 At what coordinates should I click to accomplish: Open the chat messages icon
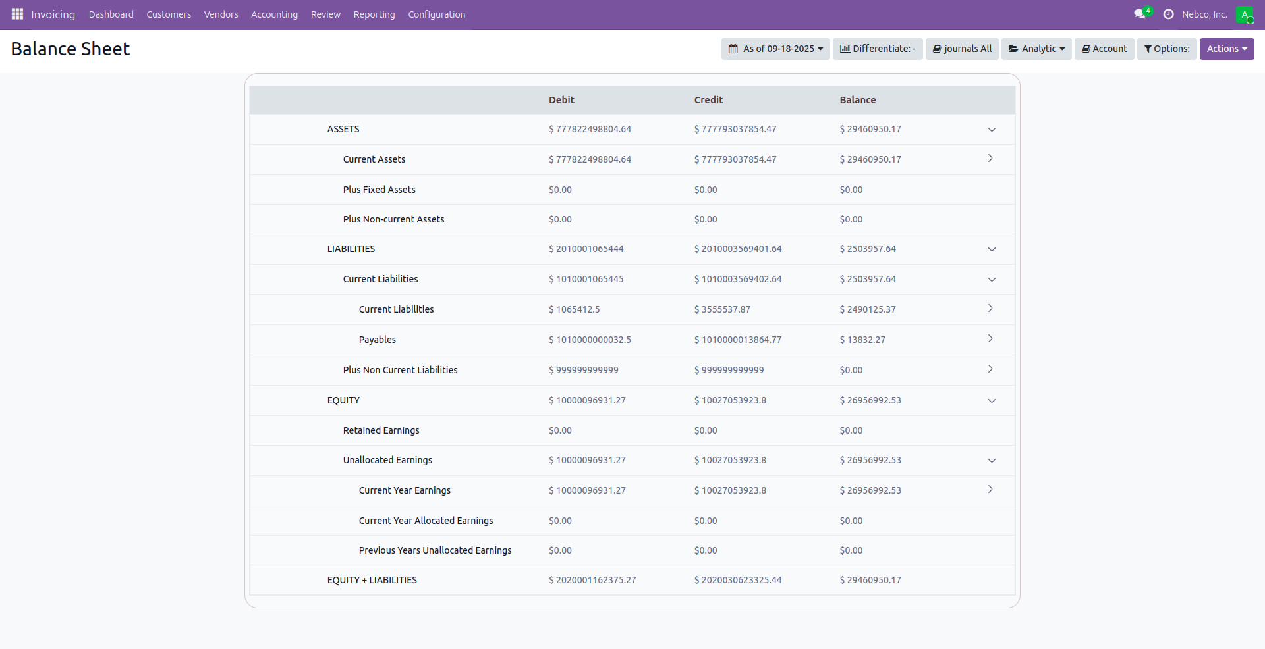1139,14
